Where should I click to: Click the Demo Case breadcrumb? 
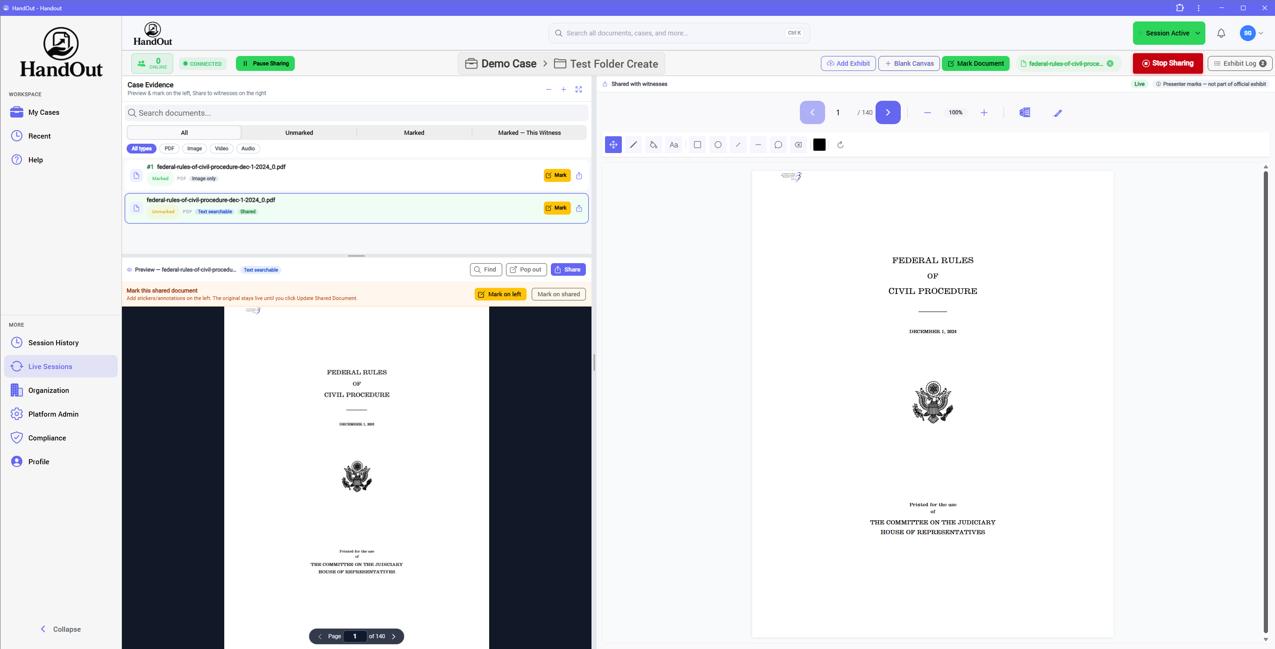tap(501, 64)
